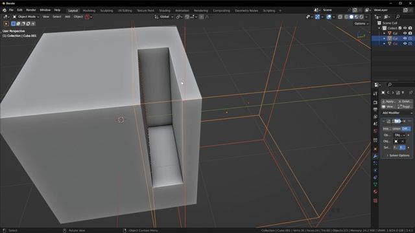Image resolution: width=415 pixels, height=233 pixels.
Task: Open the Window menu
Action: click(x=45, y=10)
